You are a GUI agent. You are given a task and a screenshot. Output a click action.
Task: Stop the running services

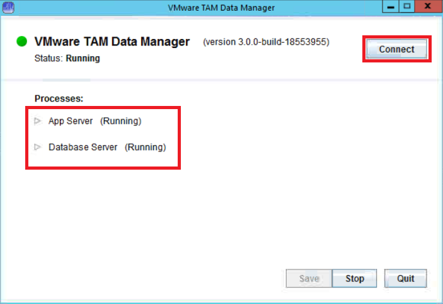point(355,278)
